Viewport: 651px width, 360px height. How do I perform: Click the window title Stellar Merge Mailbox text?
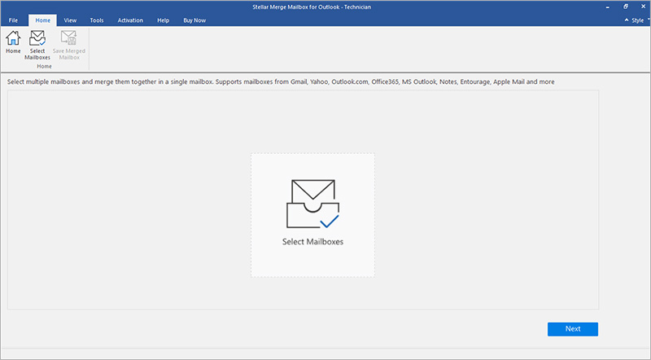[x=312, y=7]
